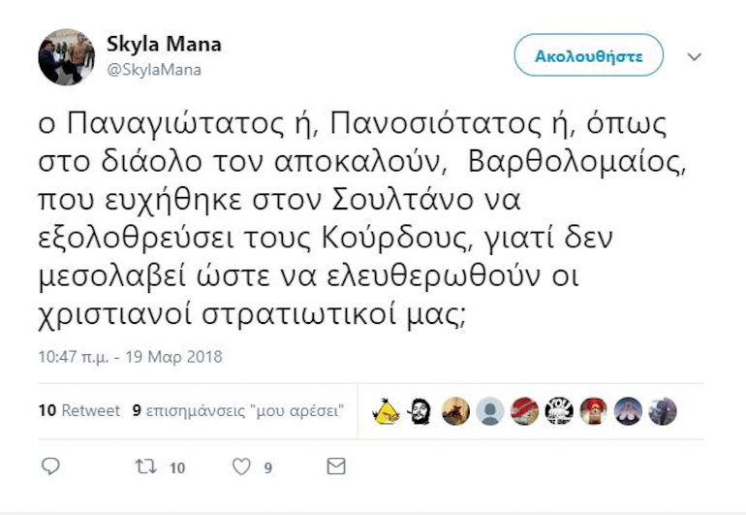This screenshot has height=515, width=746.
Task: Like the tweet with heart icon
Action: [241, 467]
